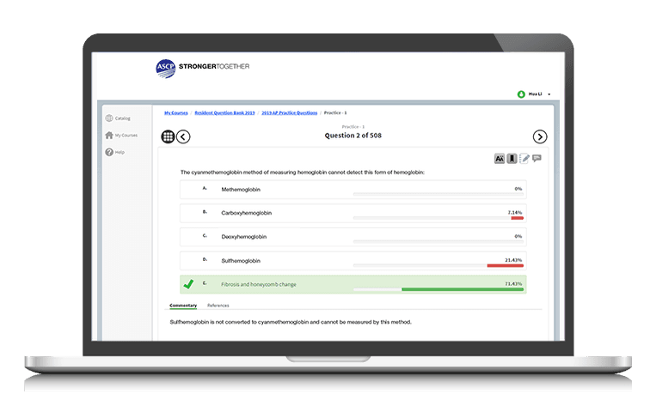
Task: Open the comment speech bubble icon
Action: click(536, 158)
